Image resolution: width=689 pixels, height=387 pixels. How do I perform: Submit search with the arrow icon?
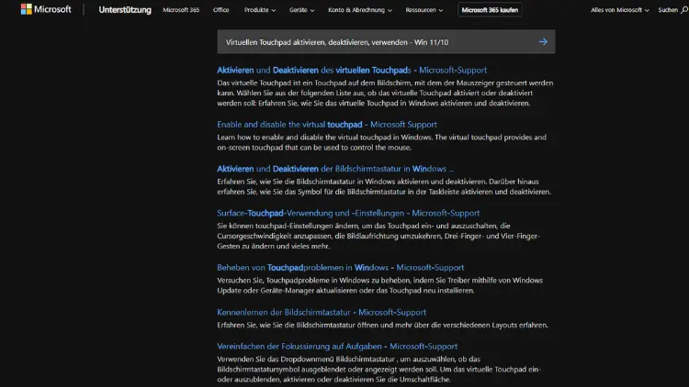(543, 42)
